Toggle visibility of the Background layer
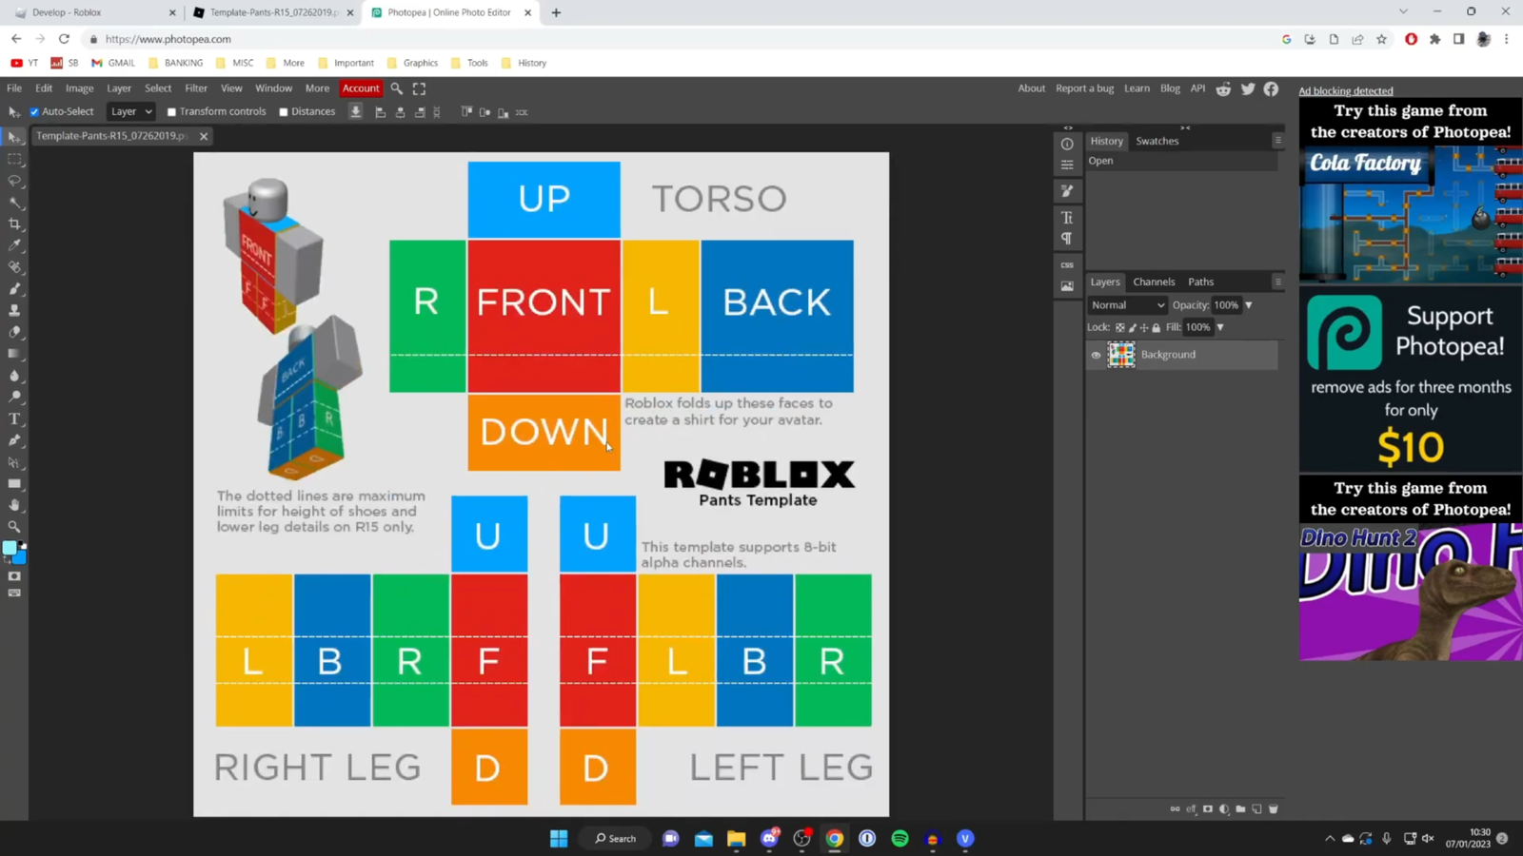Image resolution: width=1523 pixels, height=856 pixels. click(1096, 354)
